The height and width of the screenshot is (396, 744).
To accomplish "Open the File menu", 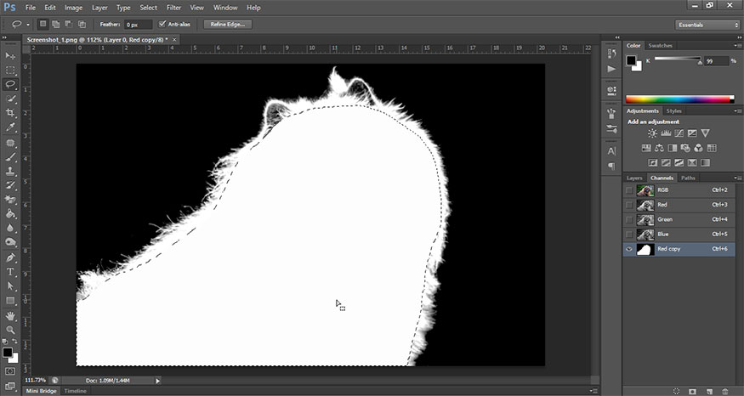I will [31, 8].
